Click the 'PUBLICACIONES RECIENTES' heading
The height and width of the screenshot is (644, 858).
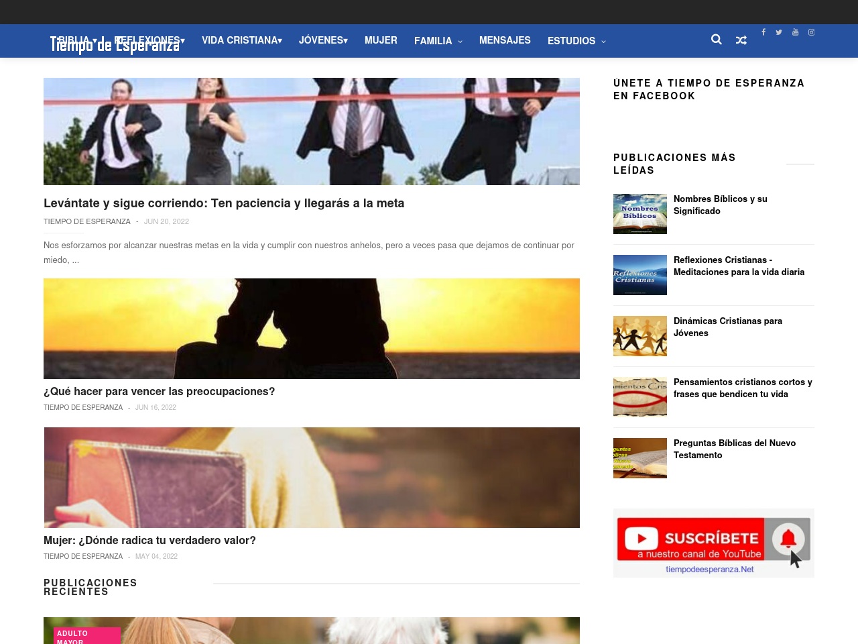[x=90, y=587]
